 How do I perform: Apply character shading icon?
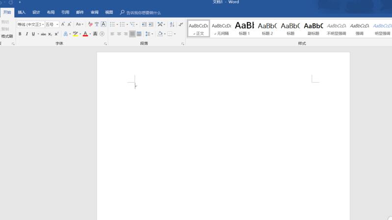[x=95, y=34]
